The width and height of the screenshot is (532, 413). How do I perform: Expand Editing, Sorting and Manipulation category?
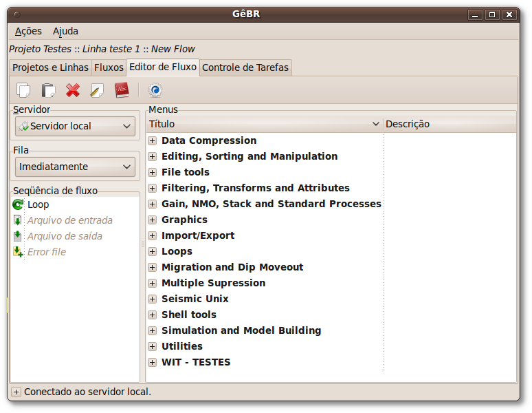tap(153, 156)
